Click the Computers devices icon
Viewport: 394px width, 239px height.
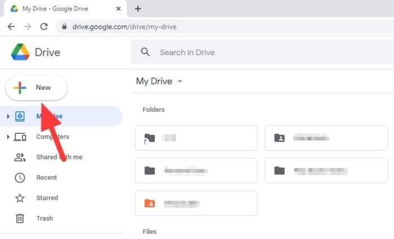(x=20, y=137)
